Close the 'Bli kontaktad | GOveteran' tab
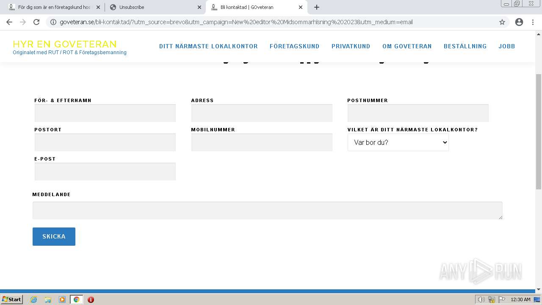Screen dimensions: 542x305 301,7
